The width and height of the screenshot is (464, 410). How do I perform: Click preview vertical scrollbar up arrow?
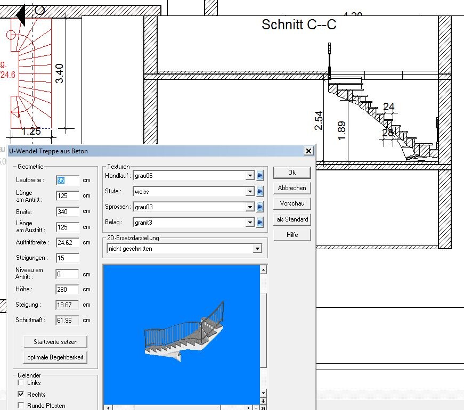(264, 270)
